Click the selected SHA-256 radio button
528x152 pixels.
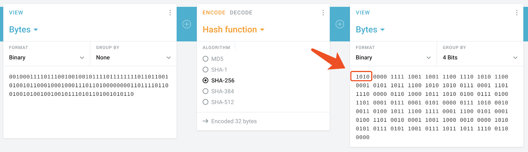click(205, 80)
